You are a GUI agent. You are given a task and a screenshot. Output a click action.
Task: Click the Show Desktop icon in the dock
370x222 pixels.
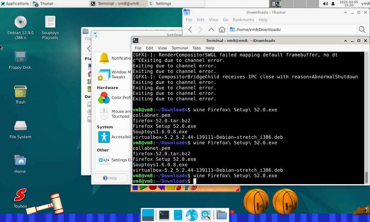(148, 215)
